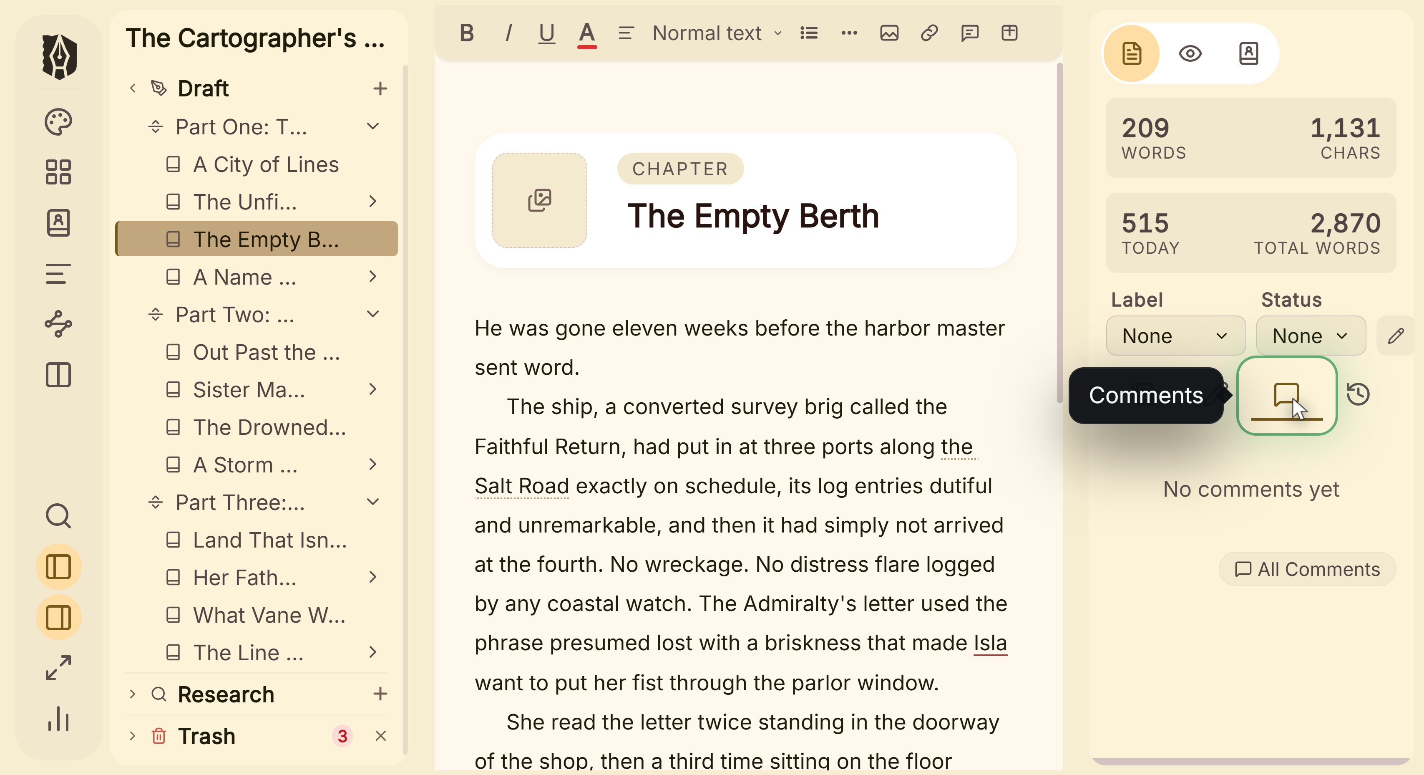Viewport: 1424px width, 775px height.
Task: Expand A Name ... chapter arrow
Action: point(373,277)
